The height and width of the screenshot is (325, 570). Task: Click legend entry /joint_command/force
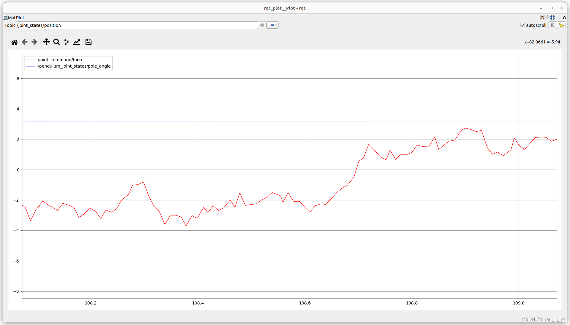tap(60, 60)
